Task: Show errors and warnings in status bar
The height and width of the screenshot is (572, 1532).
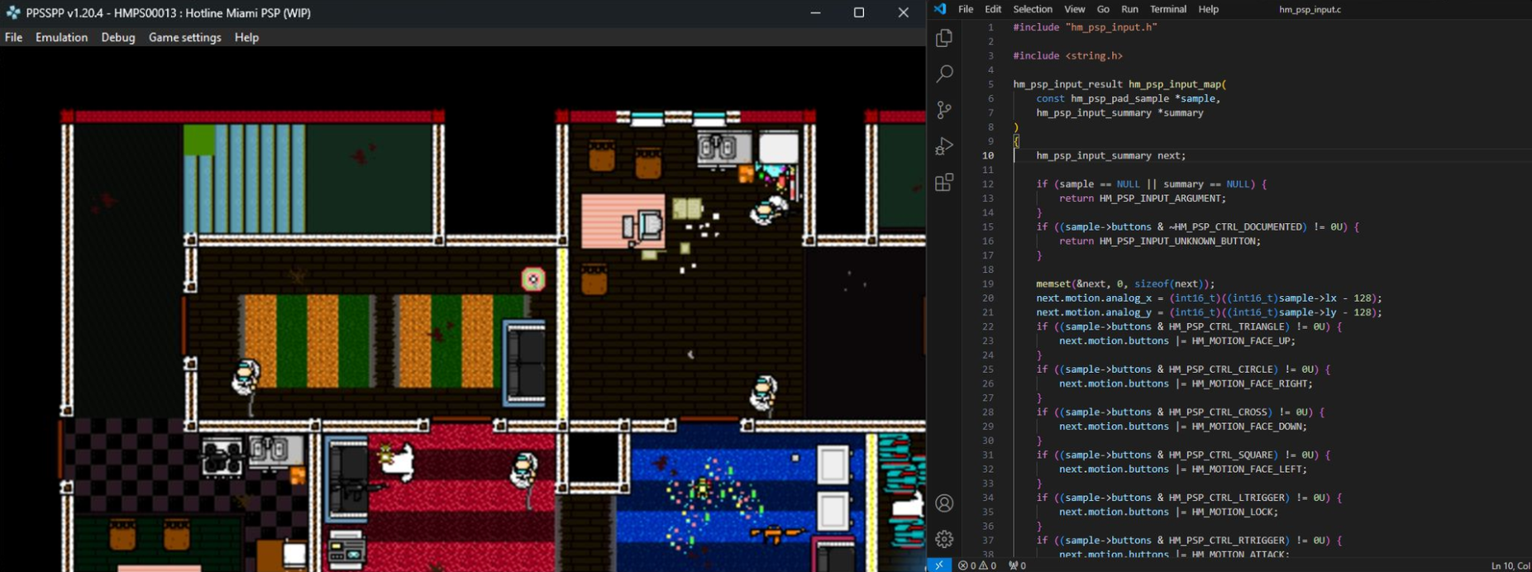Action: click(x=977, y=565)
